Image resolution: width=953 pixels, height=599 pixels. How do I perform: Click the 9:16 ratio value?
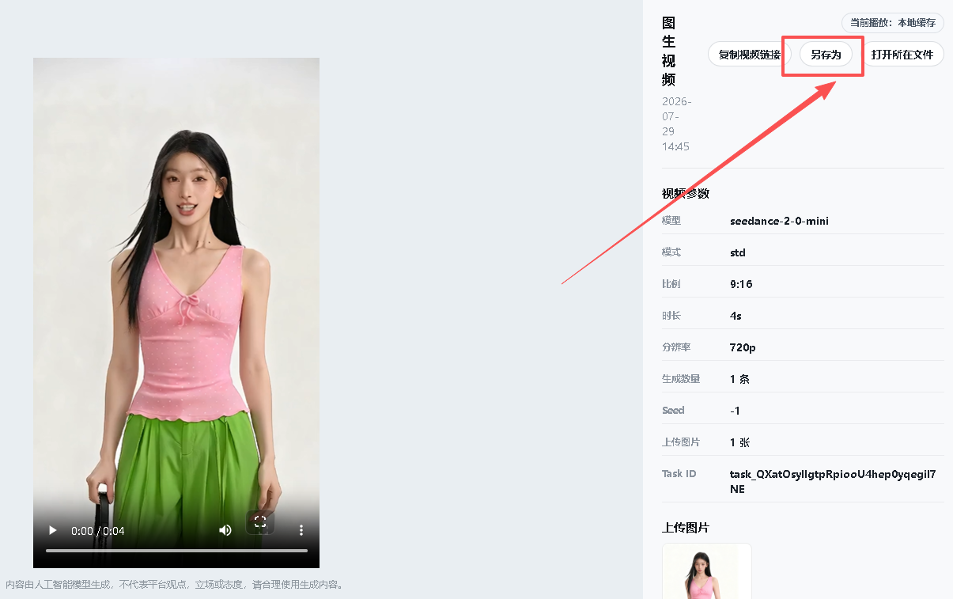click(x=741, y=284)
